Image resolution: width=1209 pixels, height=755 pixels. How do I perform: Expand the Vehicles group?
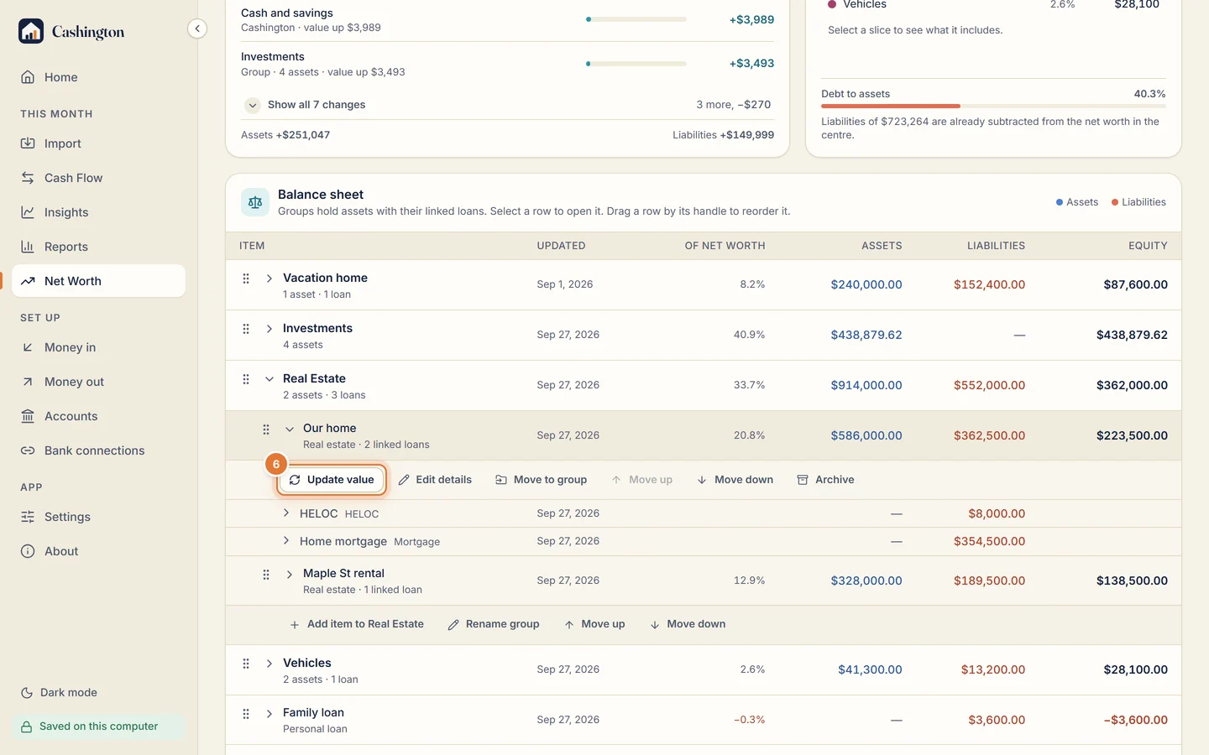point(270,664)
